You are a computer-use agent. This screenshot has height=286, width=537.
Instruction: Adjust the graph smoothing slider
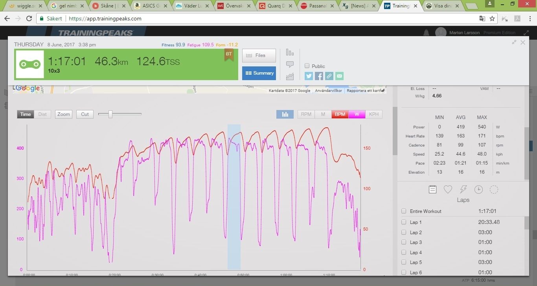point(110,114)
